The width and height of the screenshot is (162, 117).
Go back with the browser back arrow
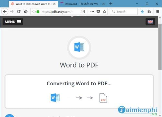tap(5, 12)
